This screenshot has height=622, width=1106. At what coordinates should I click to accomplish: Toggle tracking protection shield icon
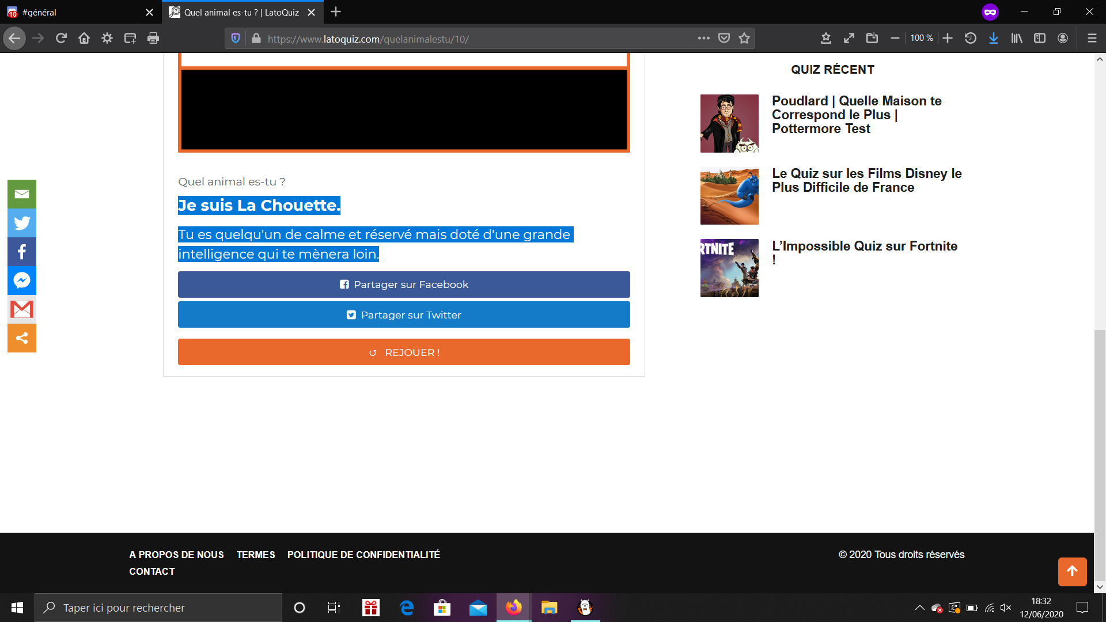pos(235,38)
